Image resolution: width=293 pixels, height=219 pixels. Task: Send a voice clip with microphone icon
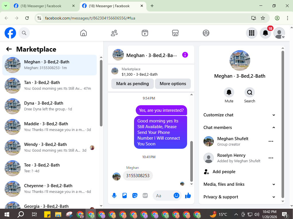114,195
